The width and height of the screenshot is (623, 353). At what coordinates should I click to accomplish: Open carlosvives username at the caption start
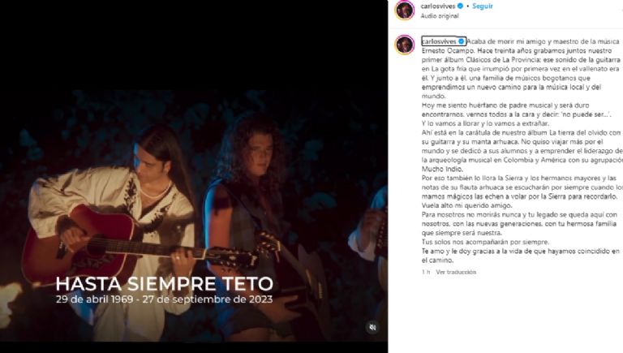point(439,41)
